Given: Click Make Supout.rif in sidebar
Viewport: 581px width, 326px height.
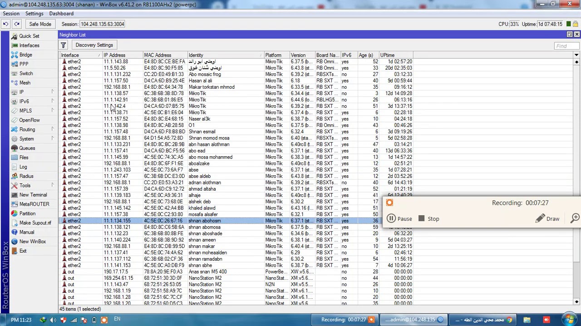Looking at the screenshot, I should point(35,223).
